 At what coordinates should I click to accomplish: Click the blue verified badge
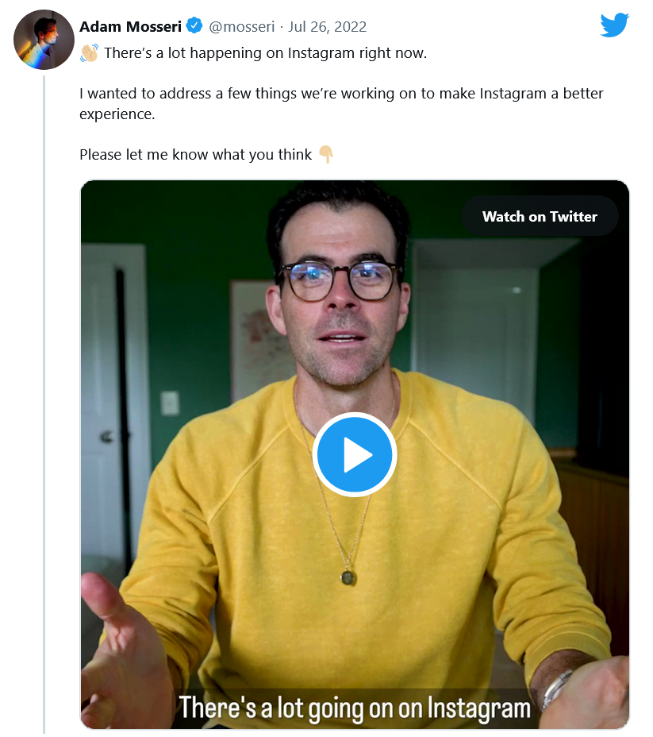pyautogui.click(x=194, y=26)
